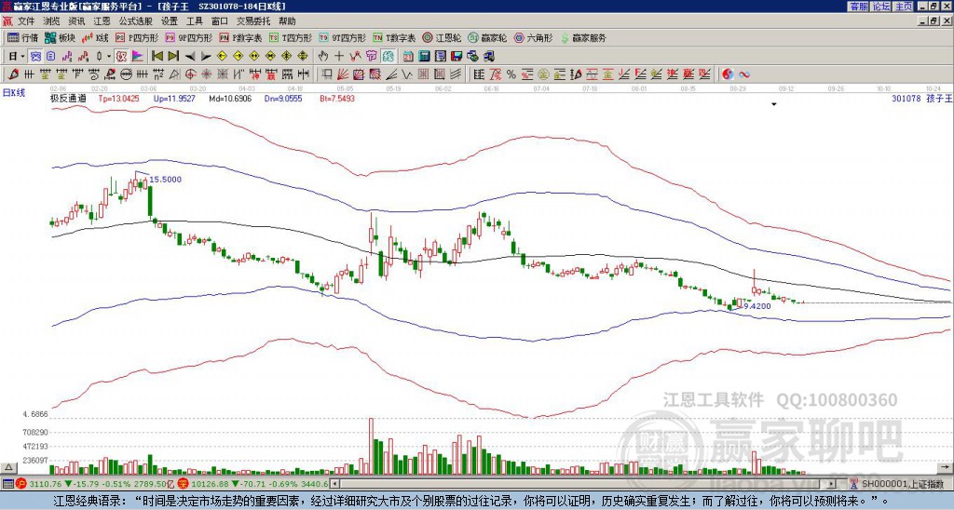Open the 文件 menu

(25, 21)
